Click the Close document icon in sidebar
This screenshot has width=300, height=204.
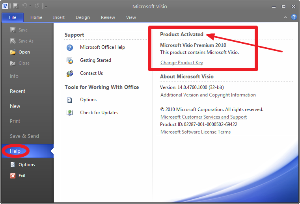click(13, 63)
